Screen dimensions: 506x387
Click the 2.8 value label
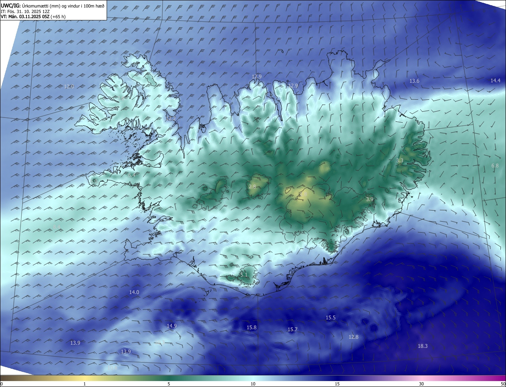[252, 186]
